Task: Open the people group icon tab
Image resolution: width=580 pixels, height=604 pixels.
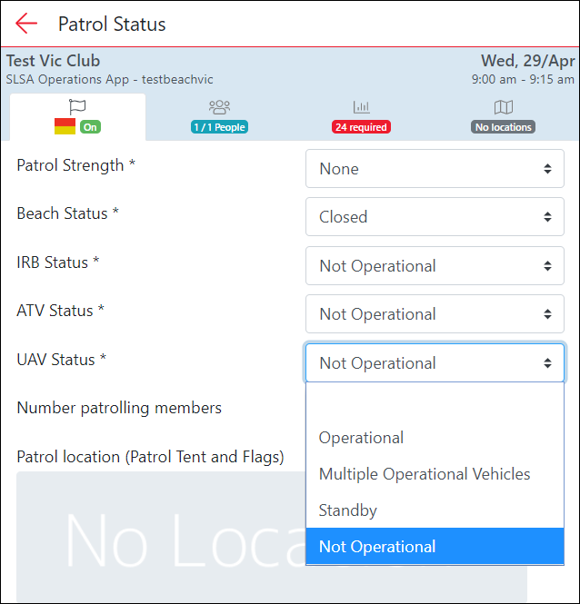Action: pos(219,108)
